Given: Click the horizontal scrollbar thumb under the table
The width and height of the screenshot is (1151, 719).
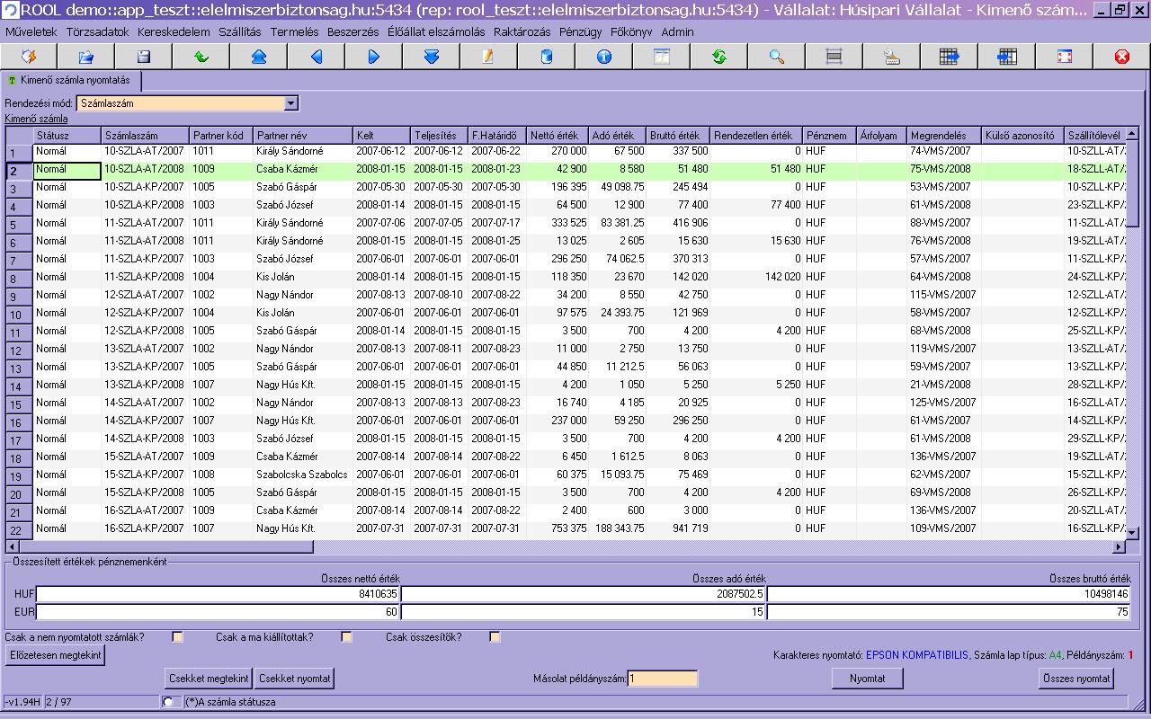Looking at the screenshot, I should (166, 546).
